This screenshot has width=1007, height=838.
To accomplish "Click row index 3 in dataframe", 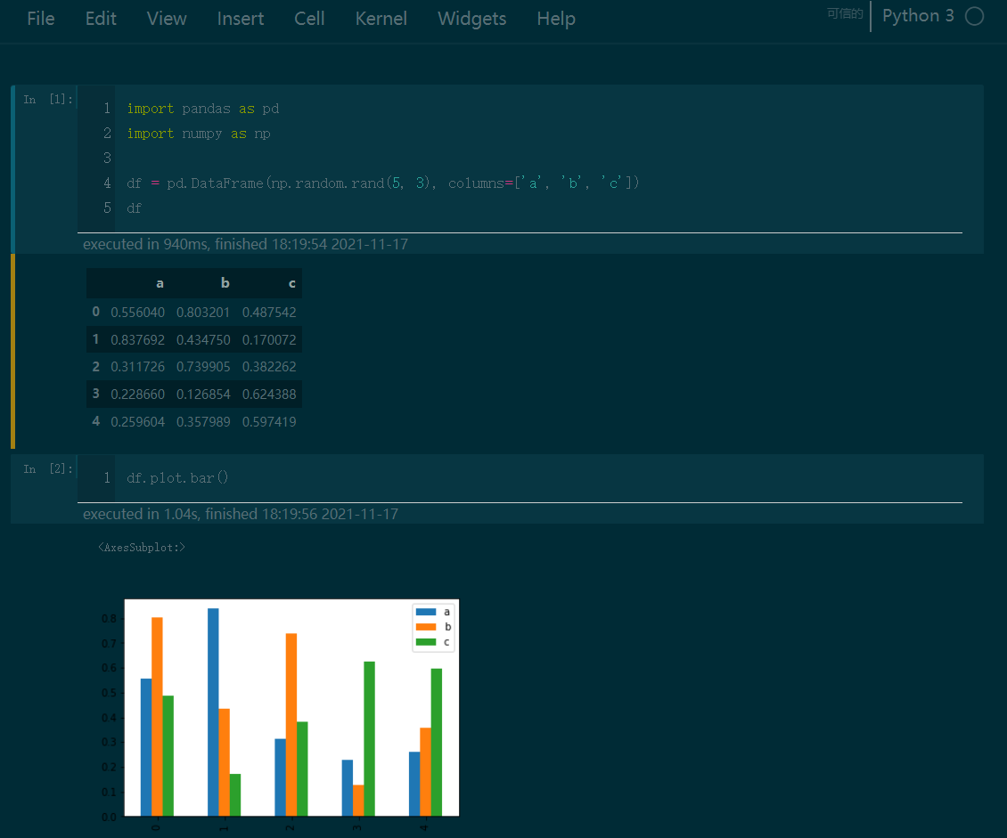I will pyautogui.click(x=95, y=394).
